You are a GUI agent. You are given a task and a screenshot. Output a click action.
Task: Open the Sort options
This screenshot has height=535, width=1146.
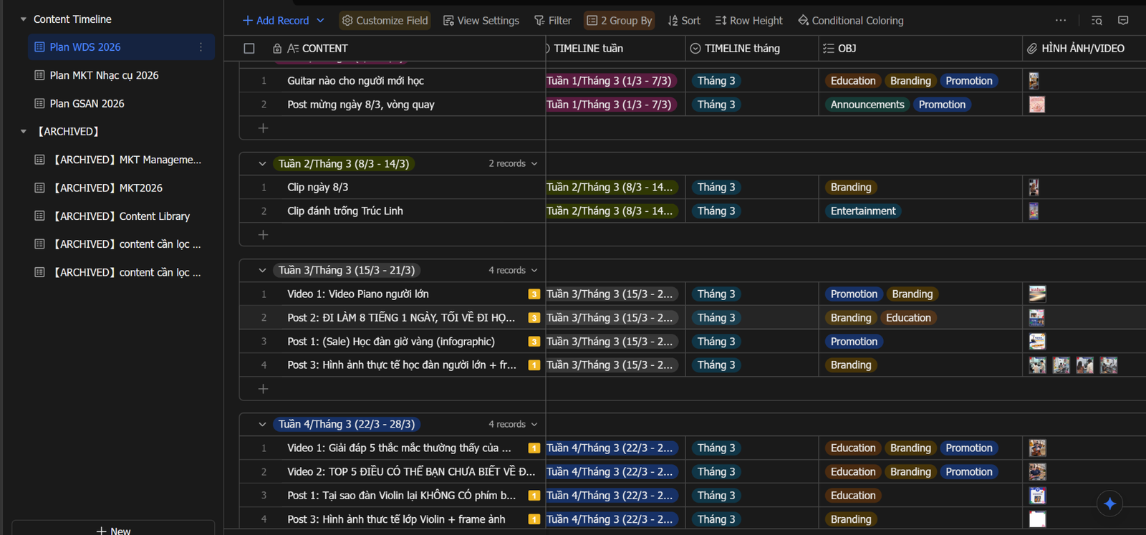(684, 21)
